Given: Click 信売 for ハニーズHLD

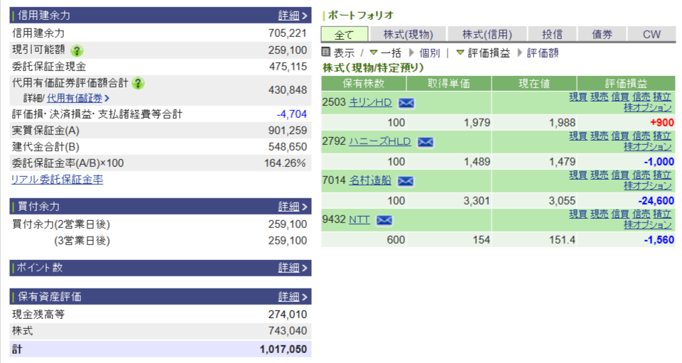Looking at the screenshot, I should (641, 136).
